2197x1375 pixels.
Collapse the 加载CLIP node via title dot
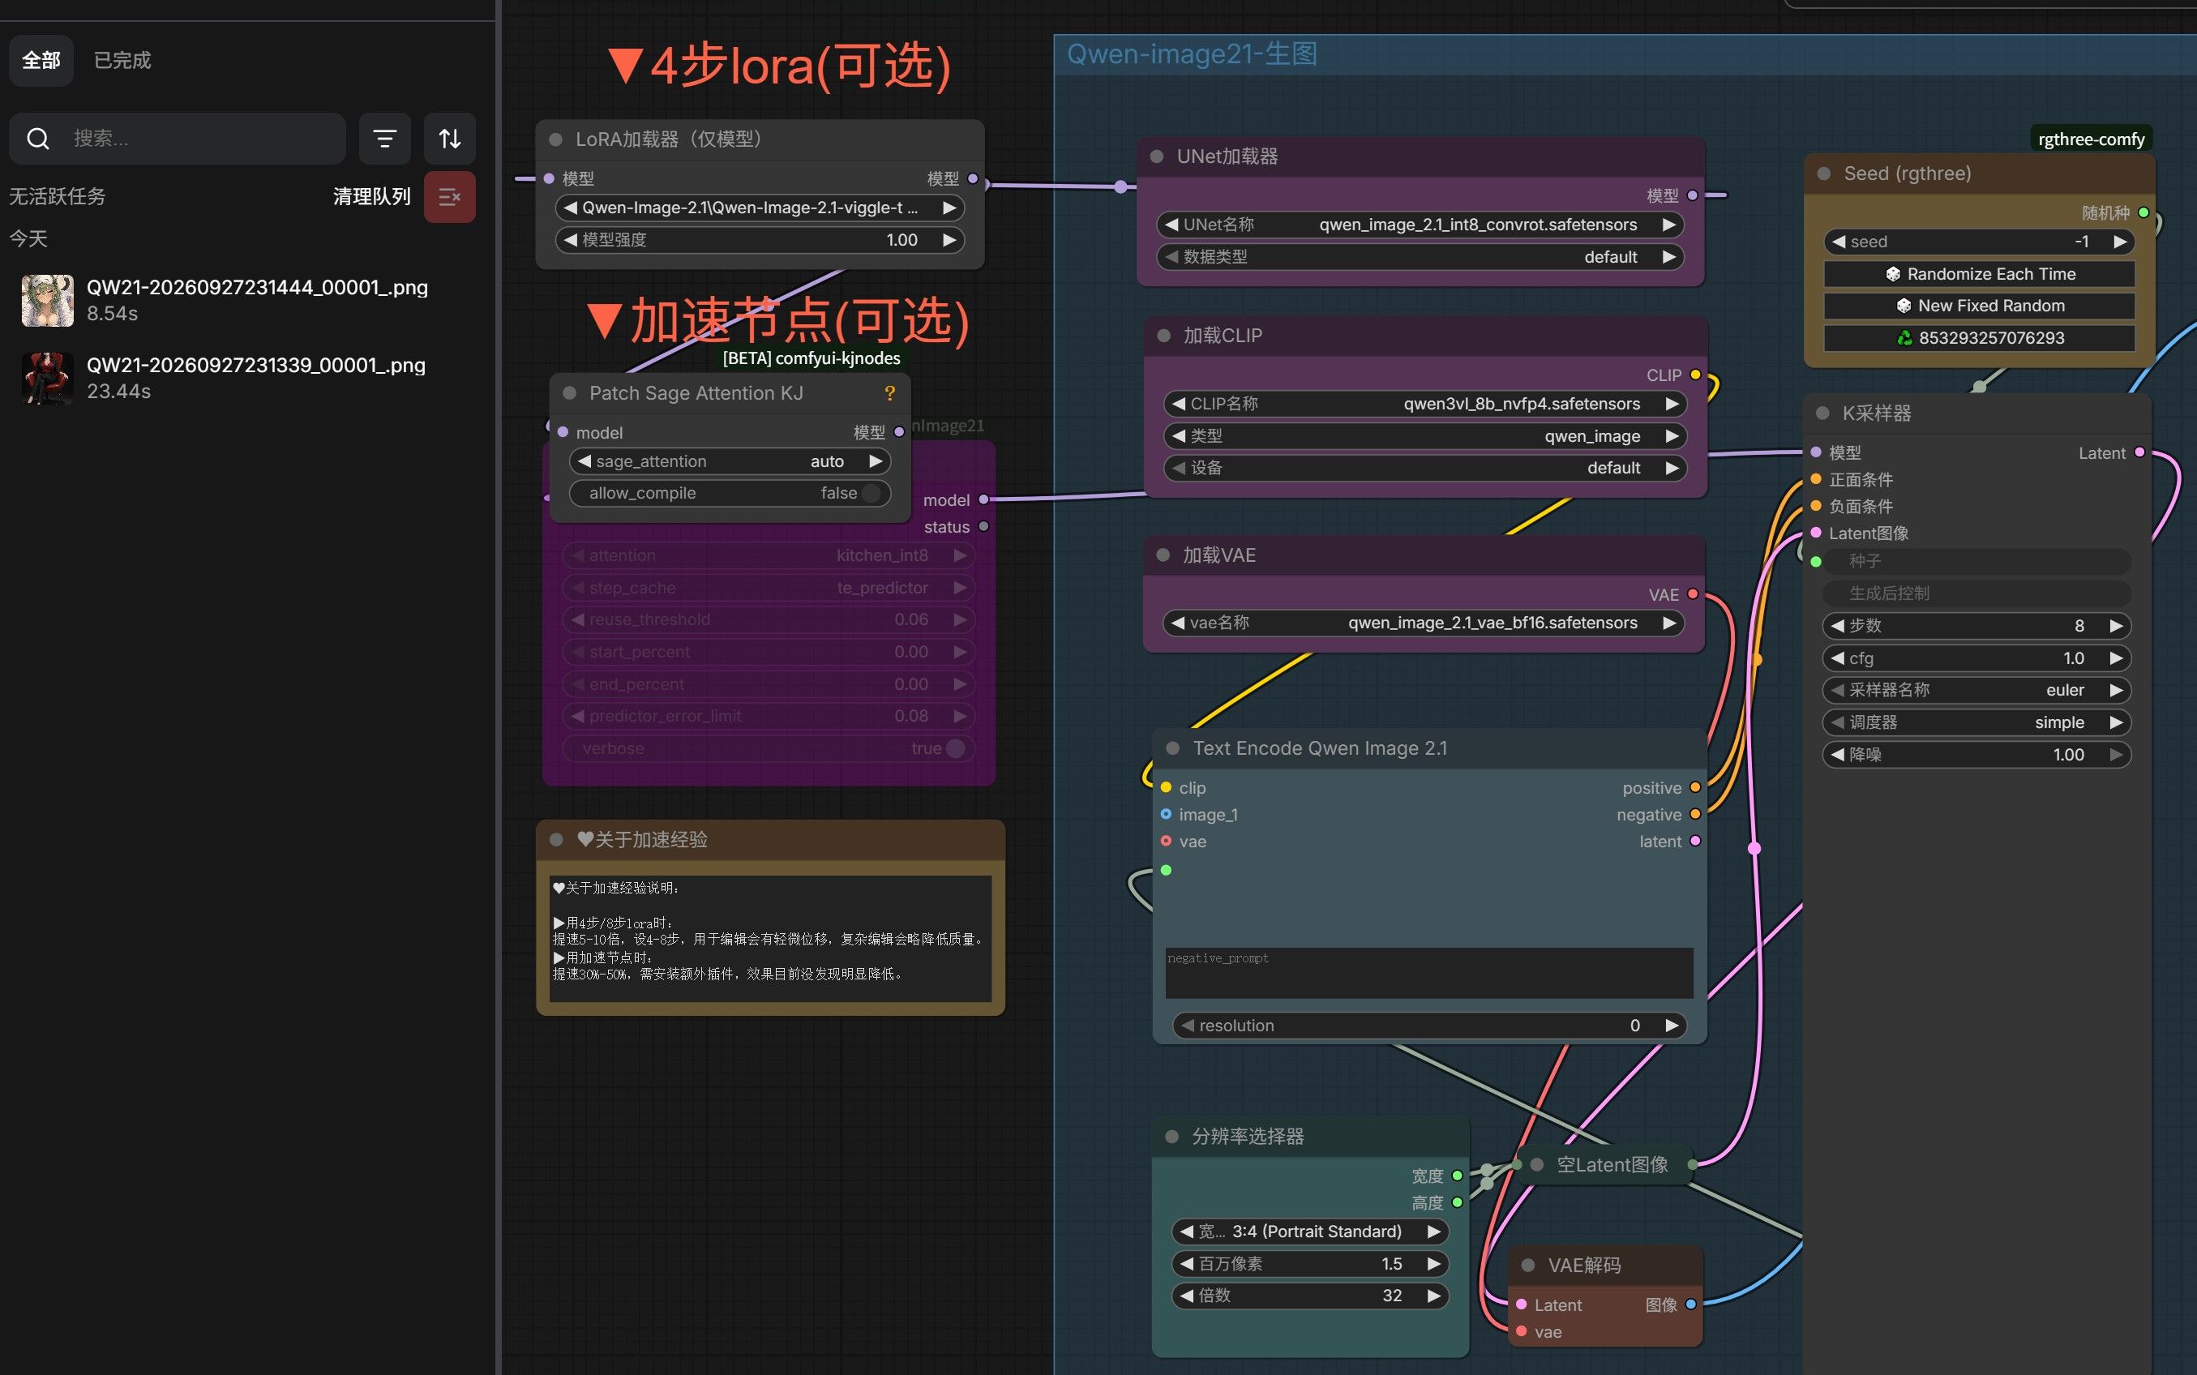(x=1163, y=336)
